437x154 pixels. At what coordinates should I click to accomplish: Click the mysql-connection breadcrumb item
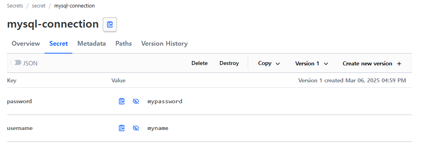click(x=74, y=6)
